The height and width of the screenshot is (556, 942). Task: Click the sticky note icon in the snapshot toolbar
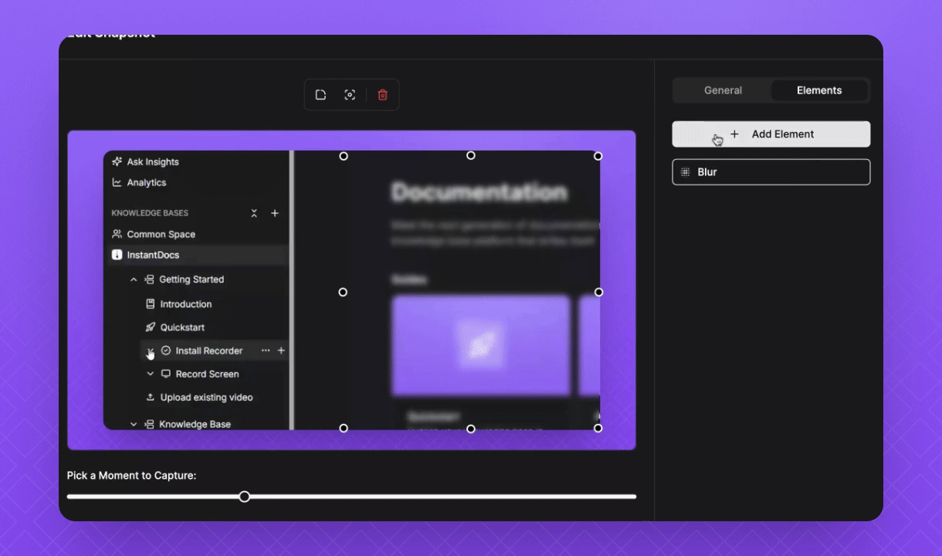point(320,95)
